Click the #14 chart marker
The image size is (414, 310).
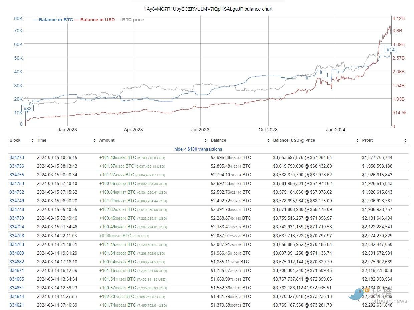[x=390, y=50]
